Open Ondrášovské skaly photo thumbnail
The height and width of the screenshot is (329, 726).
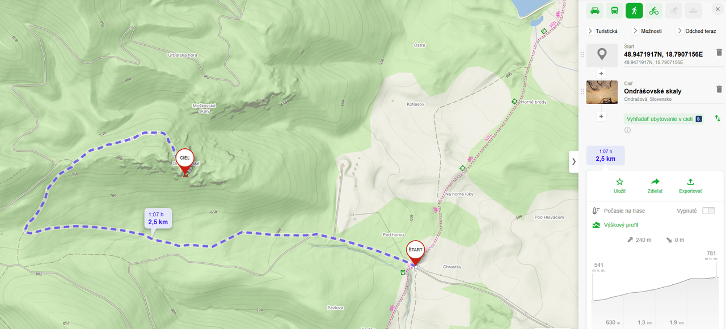point(602,92)
